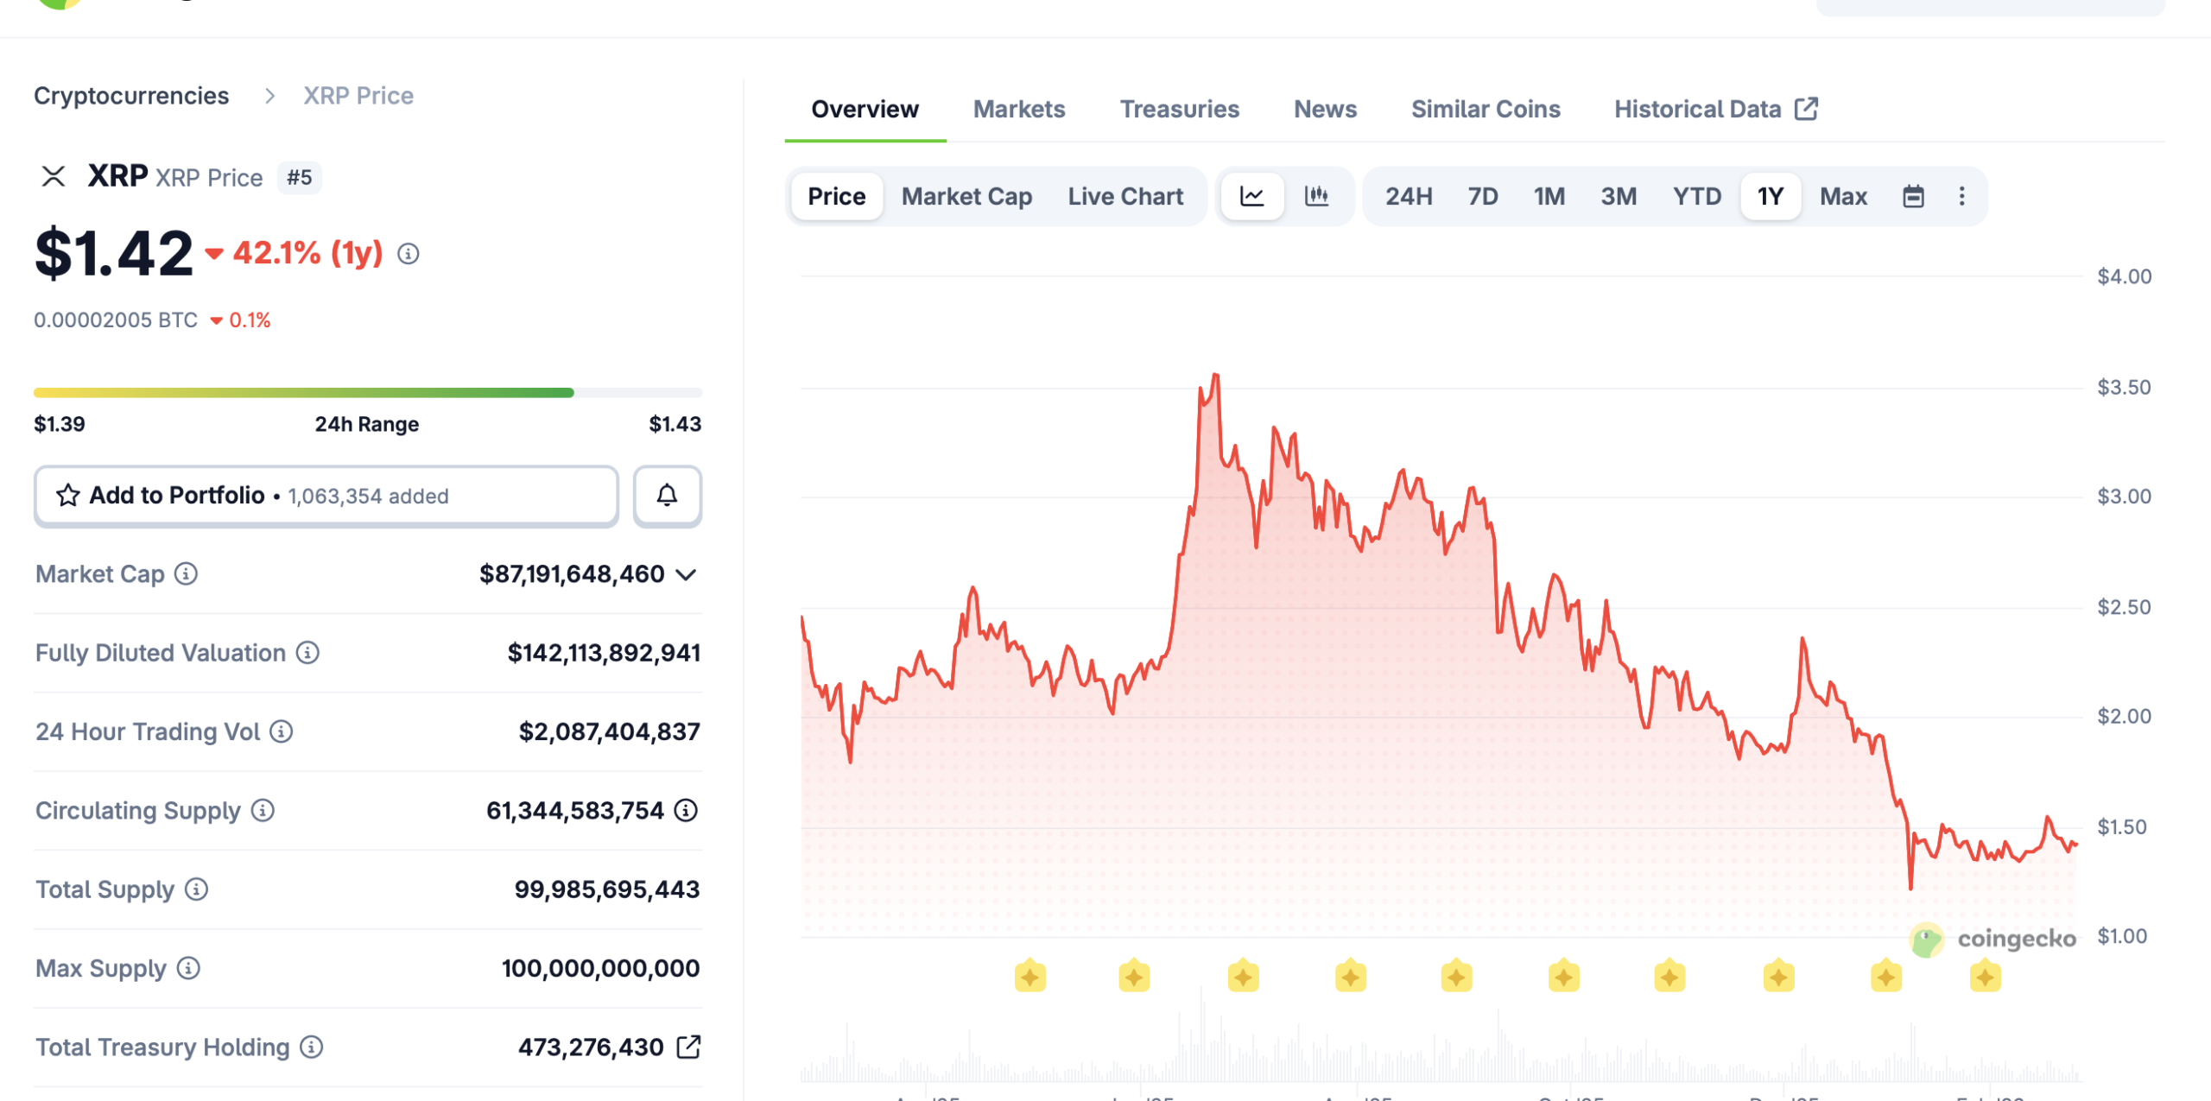Viewport: 2211px width, 1101px height.
Task: Open the chart options three-dot menu
Action: pyautogui.click(x=1962, y=196)
